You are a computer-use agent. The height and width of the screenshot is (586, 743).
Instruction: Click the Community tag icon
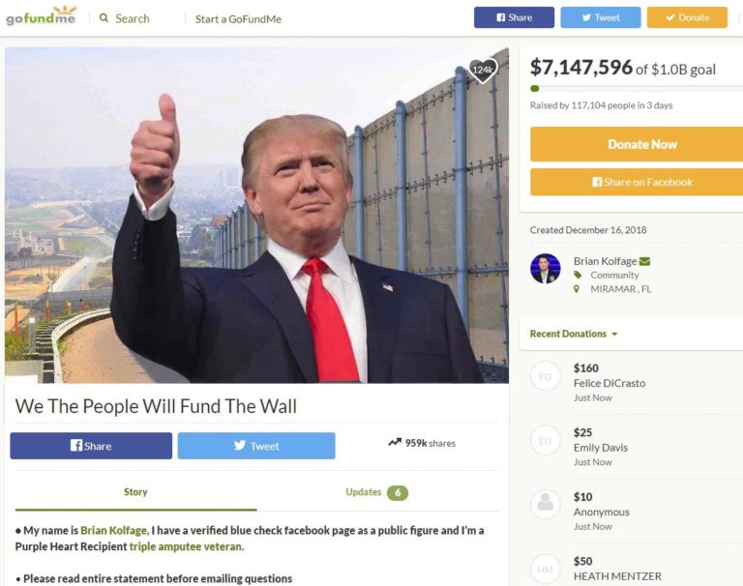[578, 275]
